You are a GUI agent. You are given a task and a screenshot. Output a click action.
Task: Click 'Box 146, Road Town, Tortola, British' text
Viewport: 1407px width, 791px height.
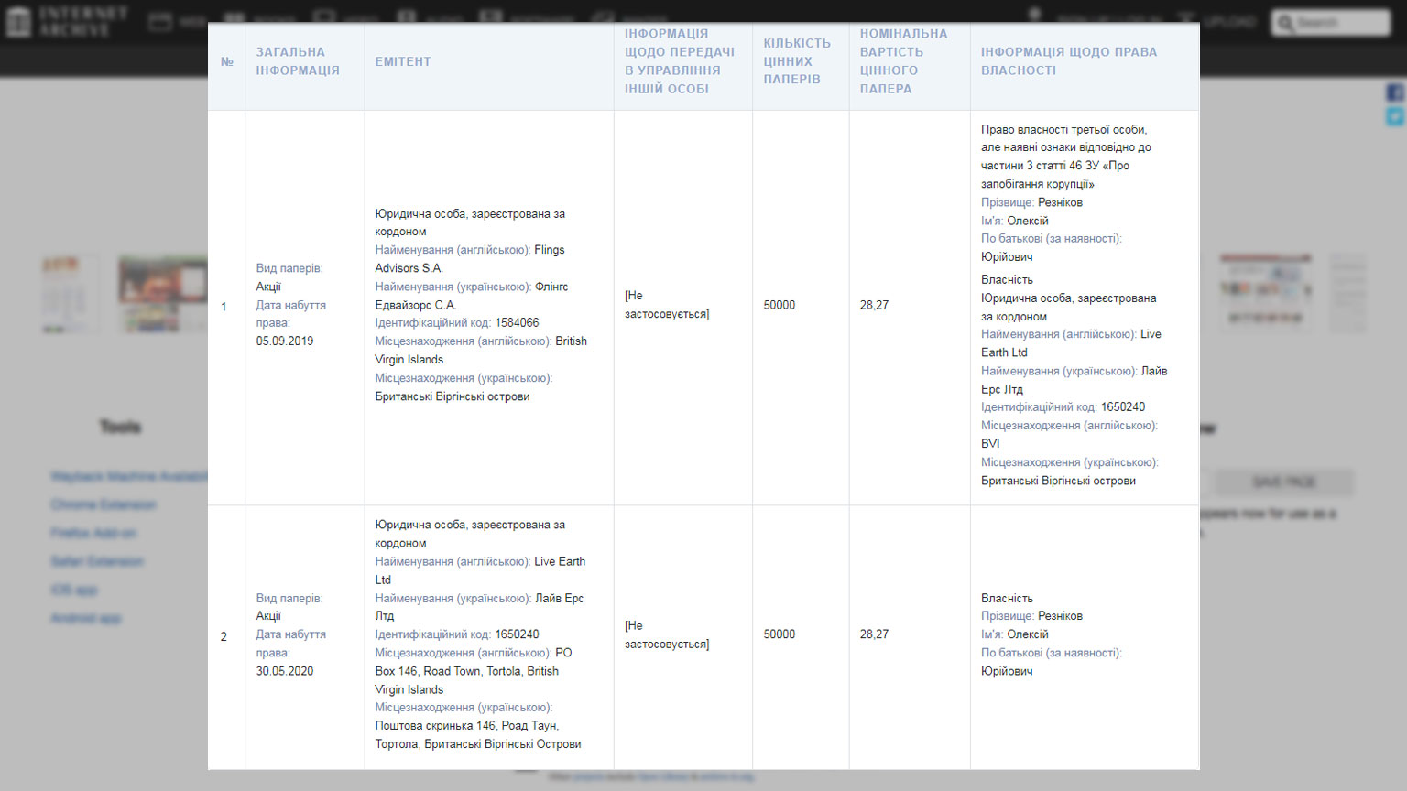click(x=466, y=671)
